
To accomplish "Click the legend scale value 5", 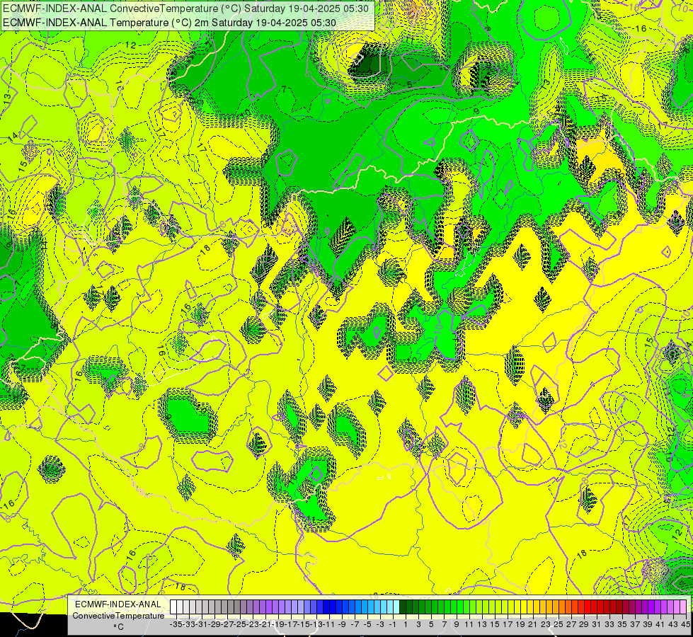I will pos(431,624).
